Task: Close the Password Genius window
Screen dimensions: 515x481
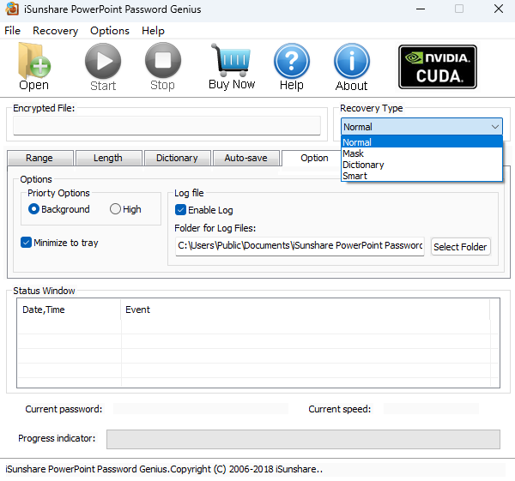Action: [x=499, y=9]
